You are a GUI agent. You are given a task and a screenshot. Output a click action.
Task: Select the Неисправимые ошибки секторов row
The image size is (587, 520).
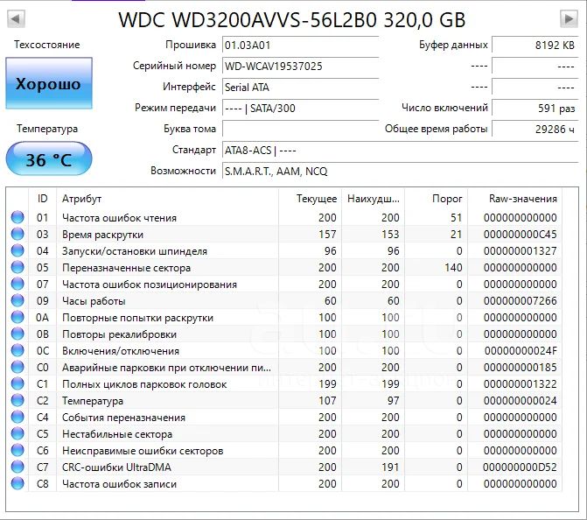tap(284, 450)
